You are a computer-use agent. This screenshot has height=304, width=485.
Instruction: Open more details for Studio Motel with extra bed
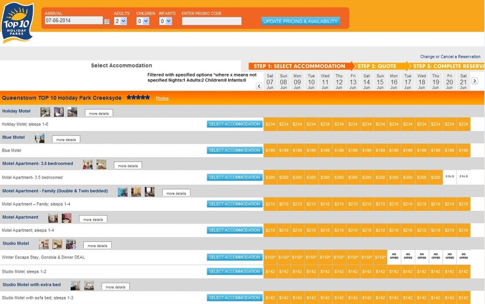[115, 287]
